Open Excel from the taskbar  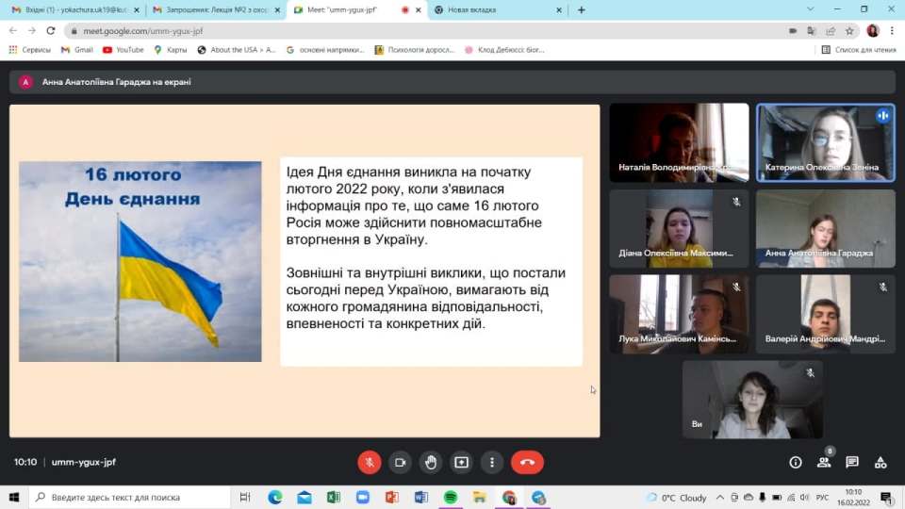click(334, 497)
